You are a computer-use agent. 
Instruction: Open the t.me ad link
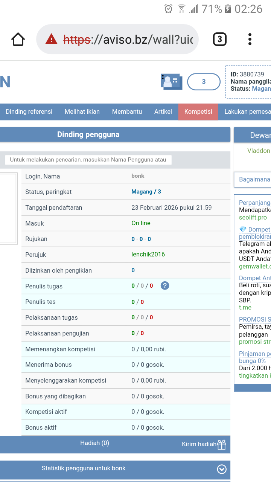[245, 308]
